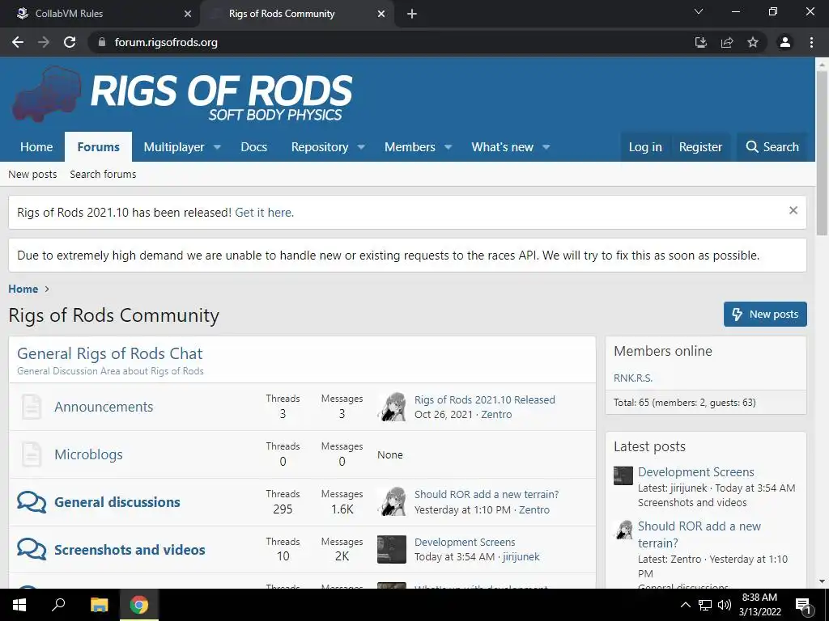Click the Rigs of Rods truck logo
The height and width of the screenshot is (621, 829).
pos(46,94)
